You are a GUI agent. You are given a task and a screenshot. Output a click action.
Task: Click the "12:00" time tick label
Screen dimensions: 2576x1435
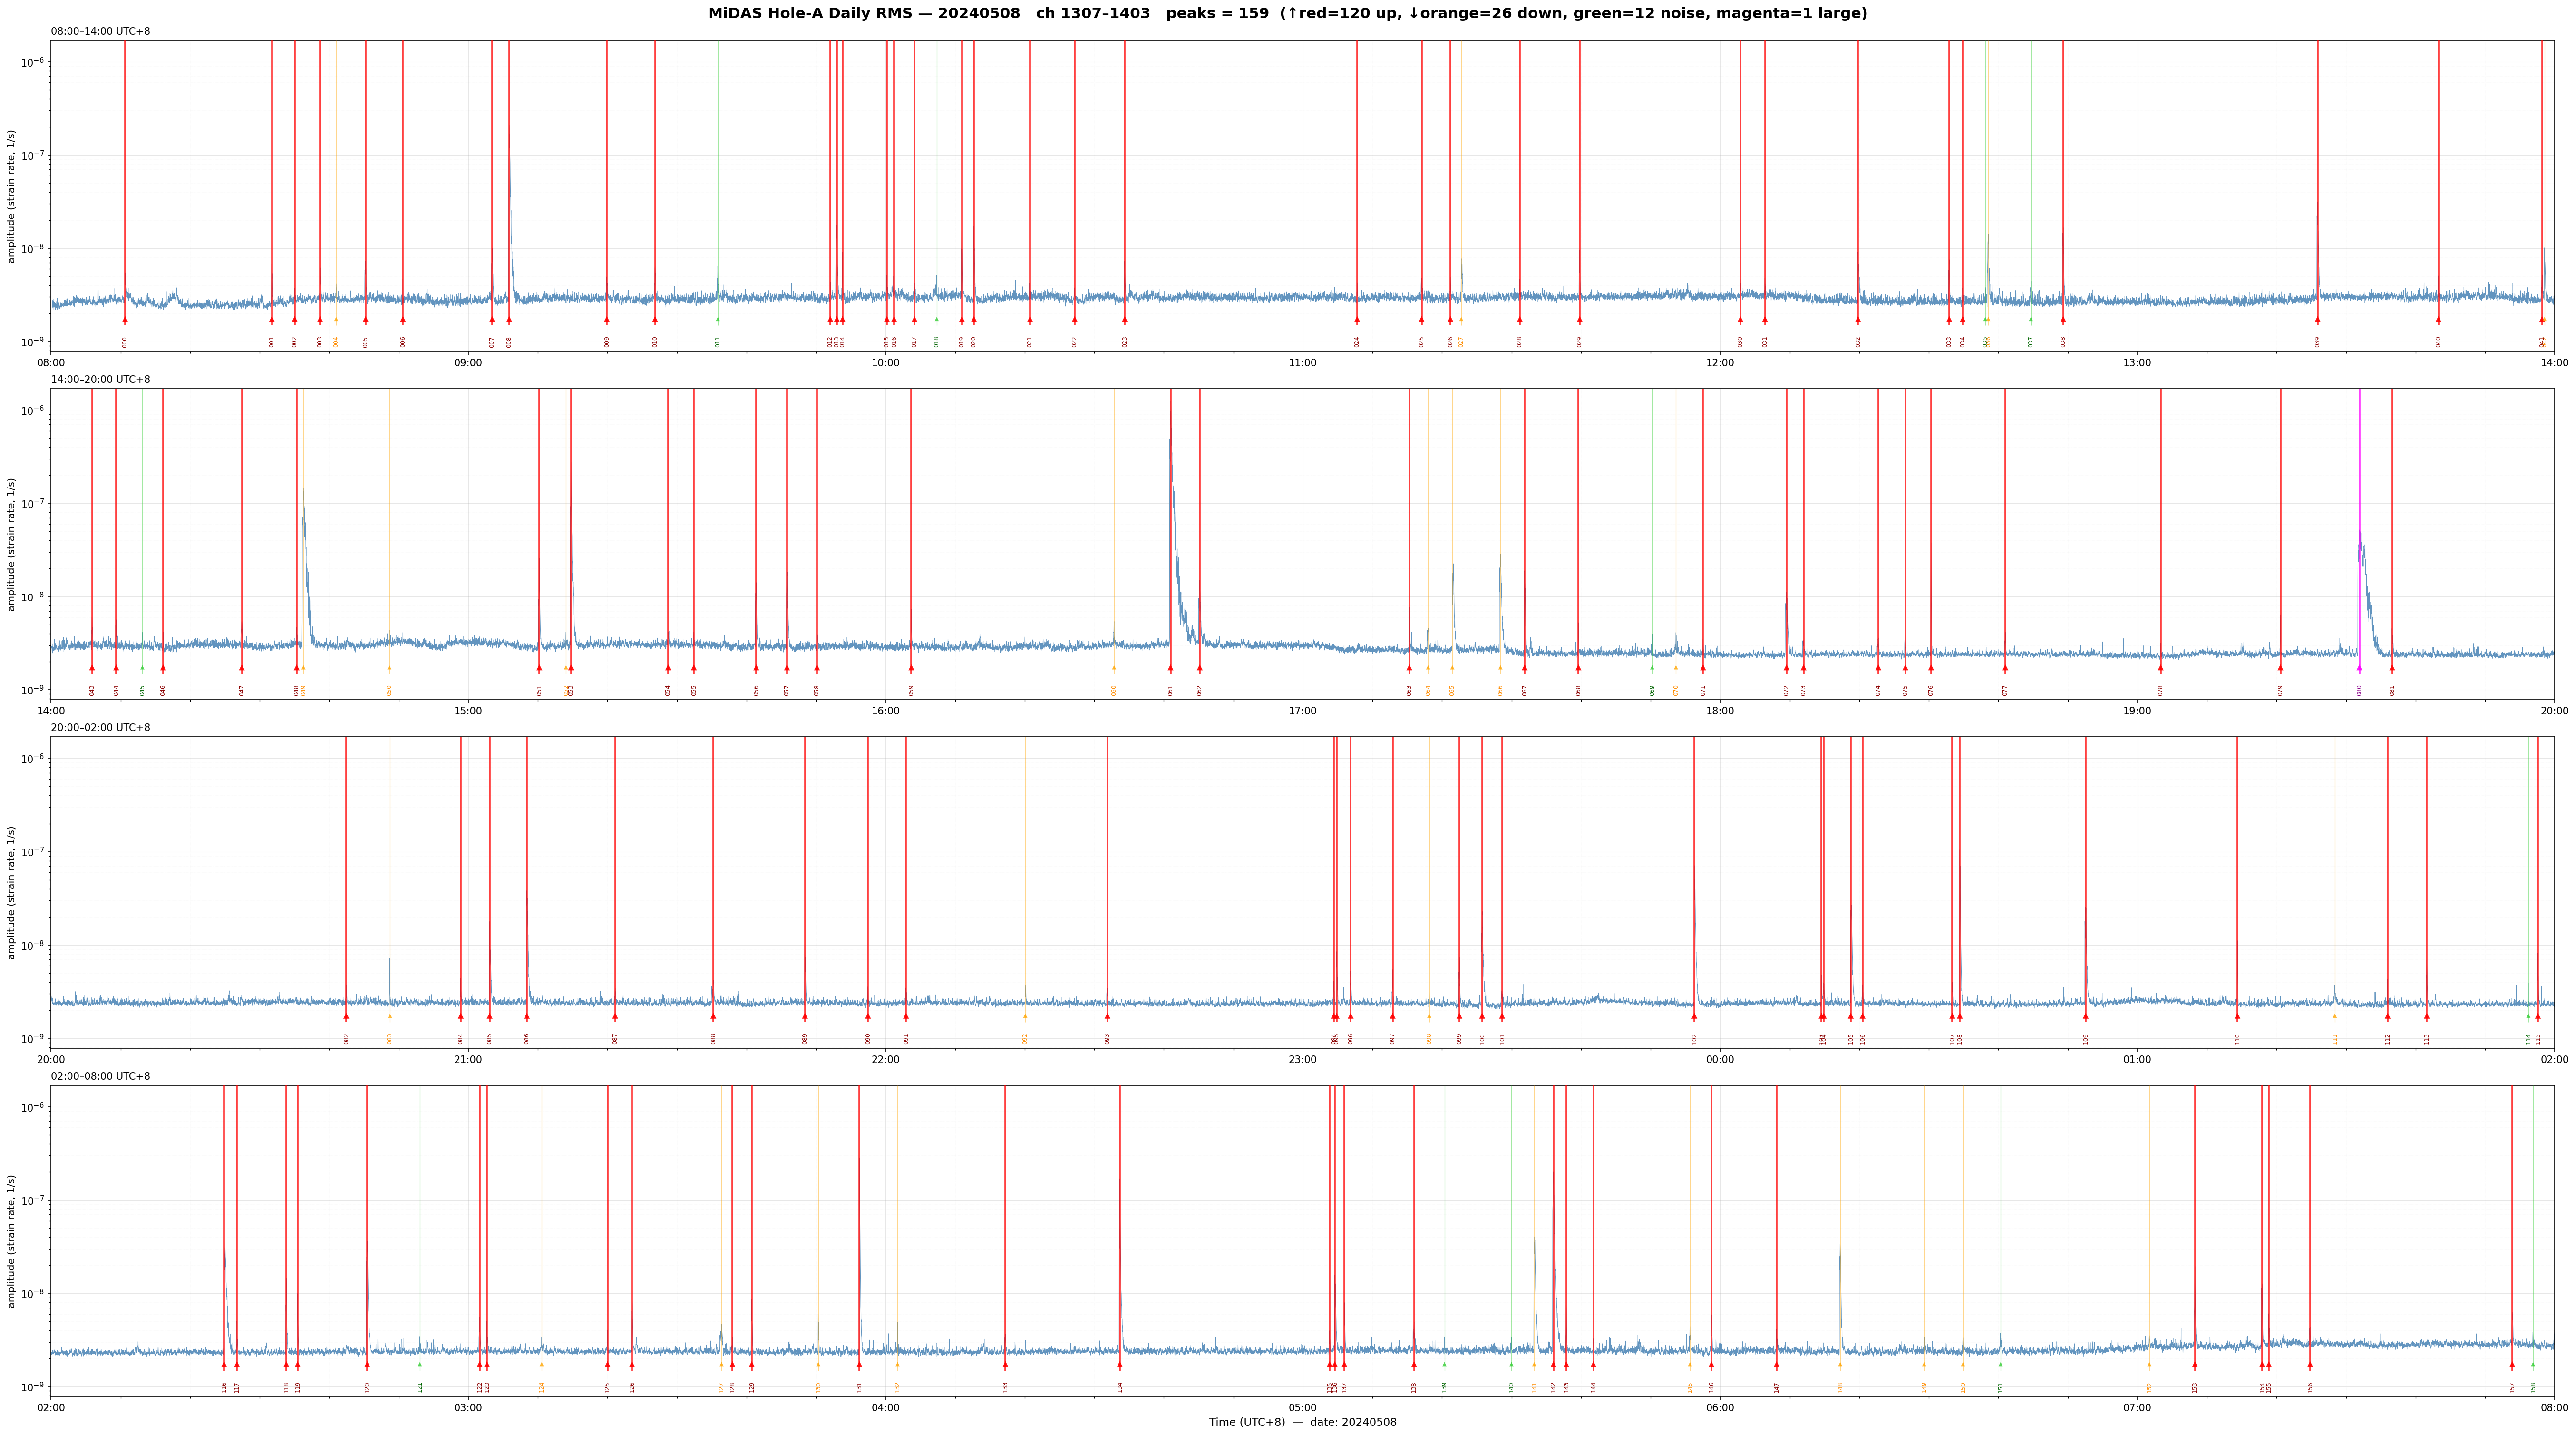click(x=1720, y=363)
